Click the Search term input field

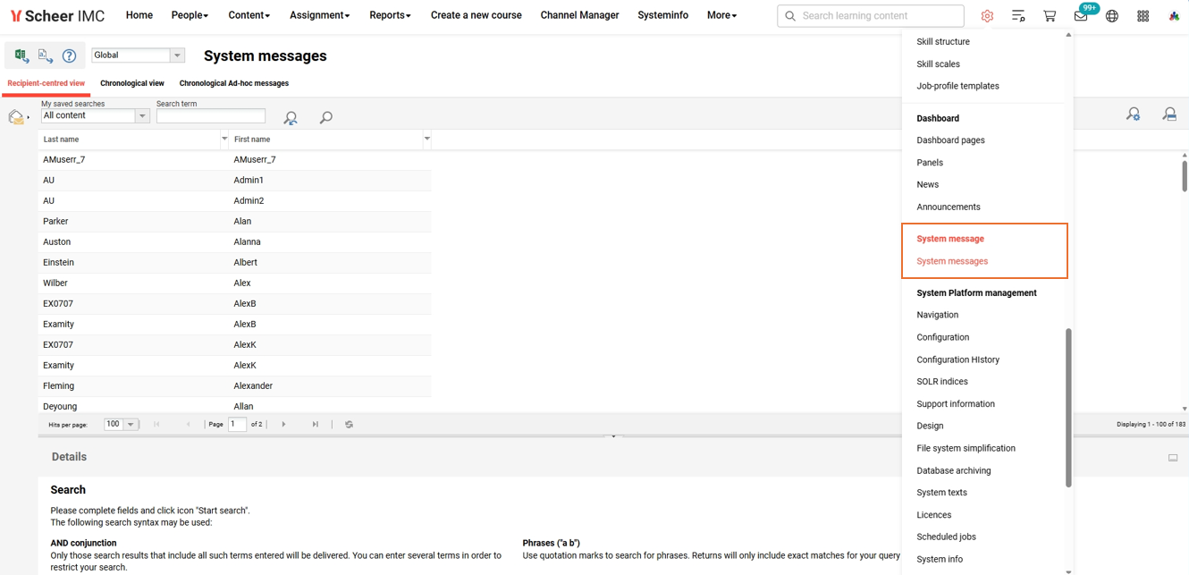click(x=211, y=116)
